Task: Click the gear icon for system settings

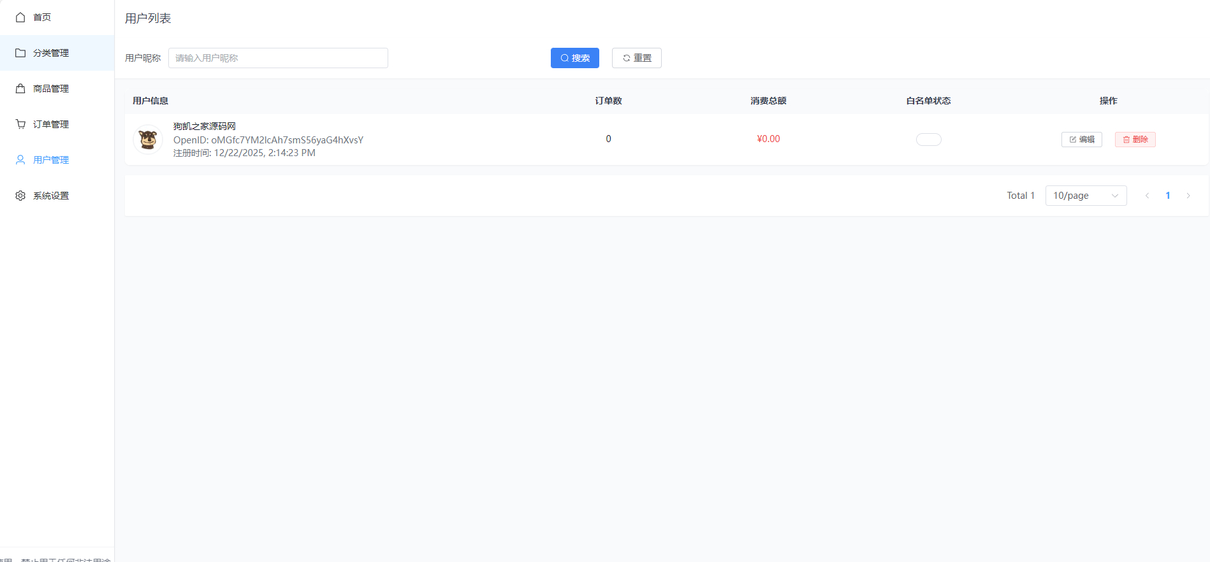Action: 20,196
